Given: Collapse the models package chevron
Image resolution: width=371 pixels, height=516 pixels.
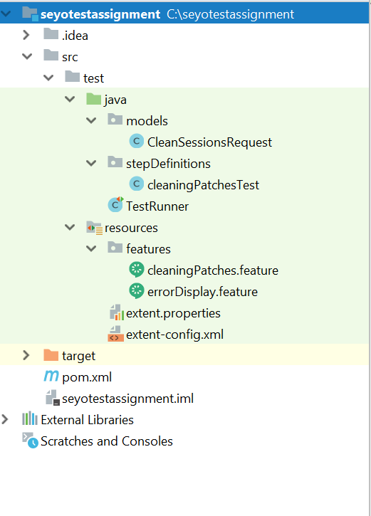Looking at the screenshot, I should pyautogui.click(x=91, y=120).
